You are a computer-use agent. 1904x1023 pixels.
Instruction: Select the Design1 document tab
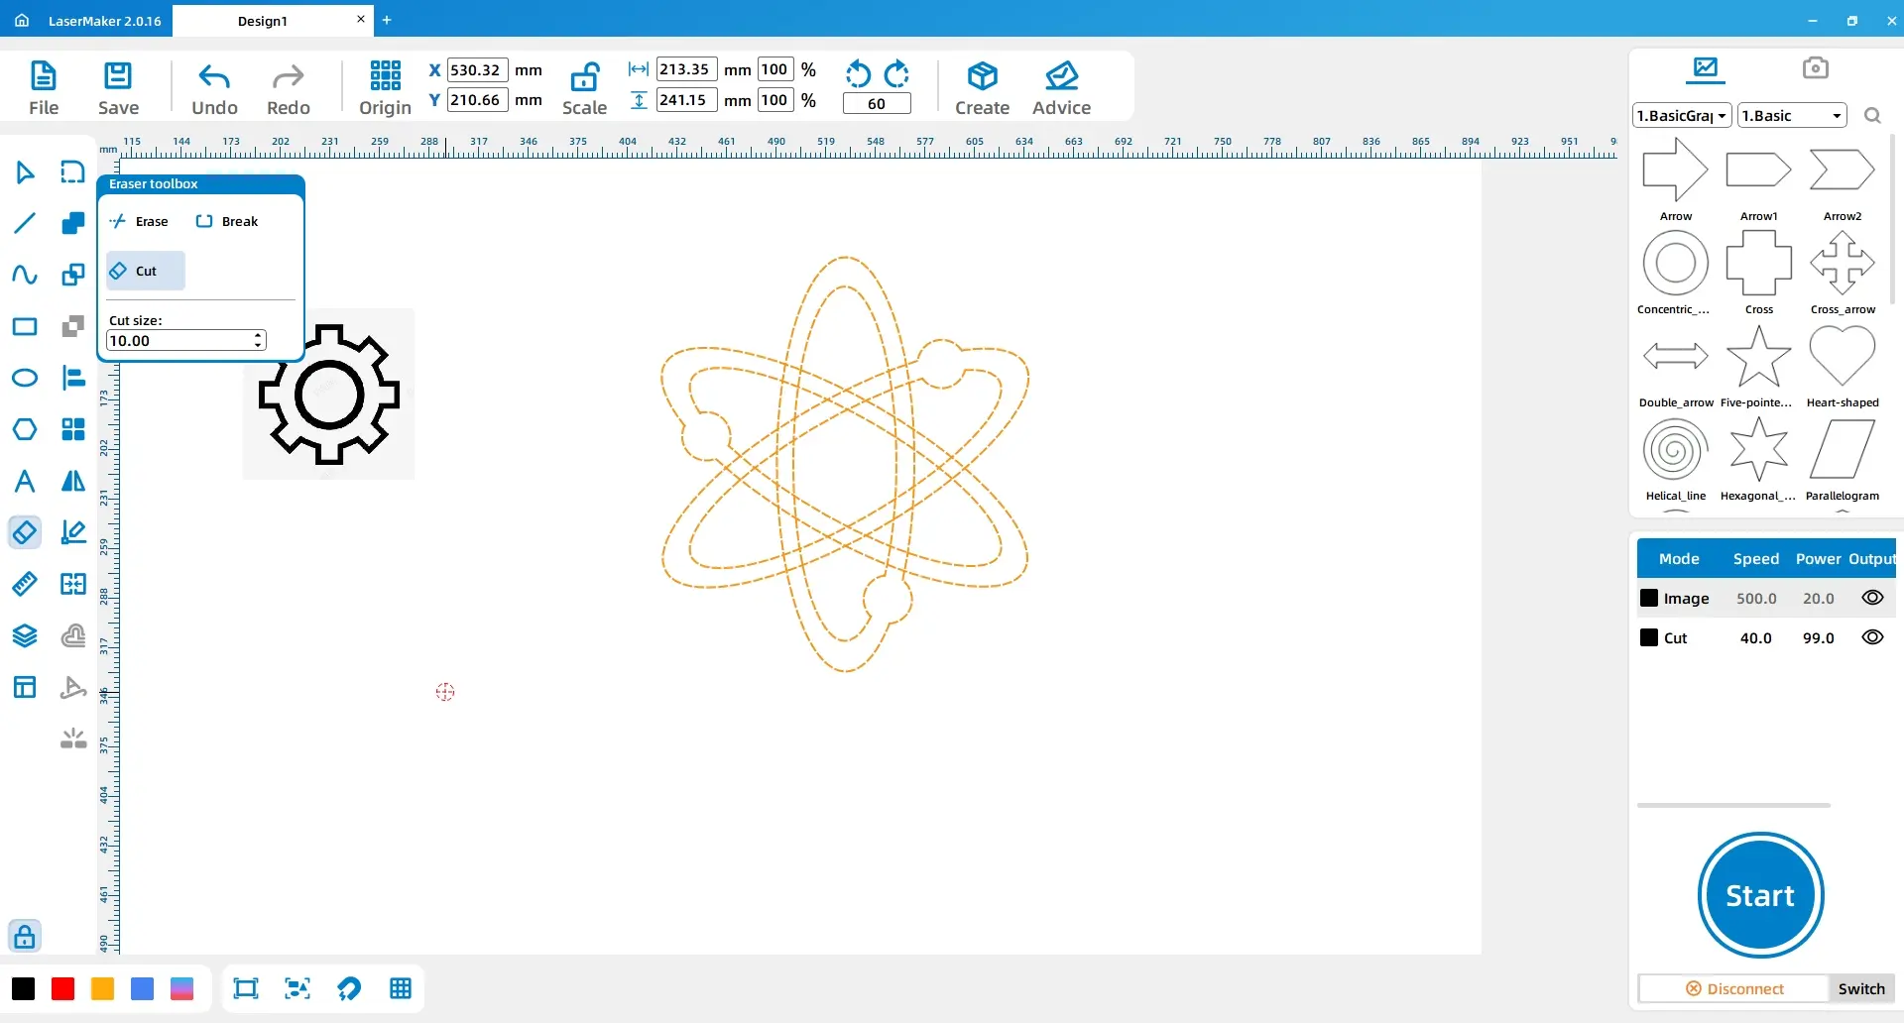[262, 21]
